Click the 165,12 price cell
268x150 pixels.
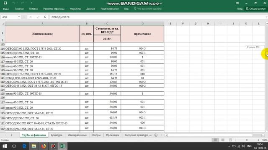107,74
